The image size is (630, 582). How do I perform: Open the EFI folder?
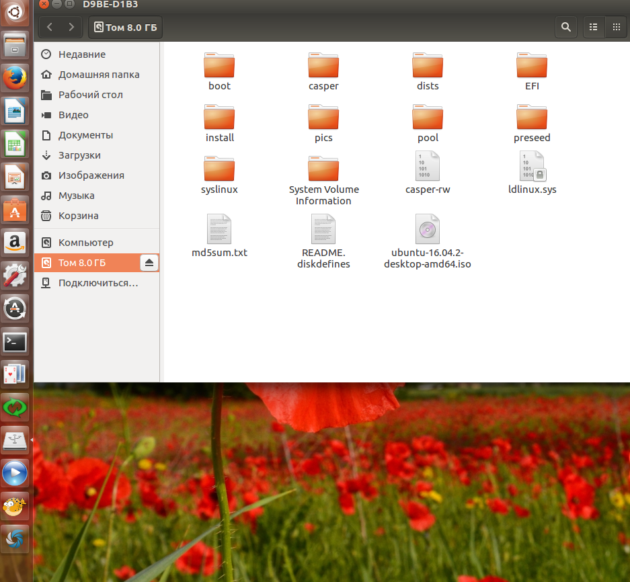532,67
